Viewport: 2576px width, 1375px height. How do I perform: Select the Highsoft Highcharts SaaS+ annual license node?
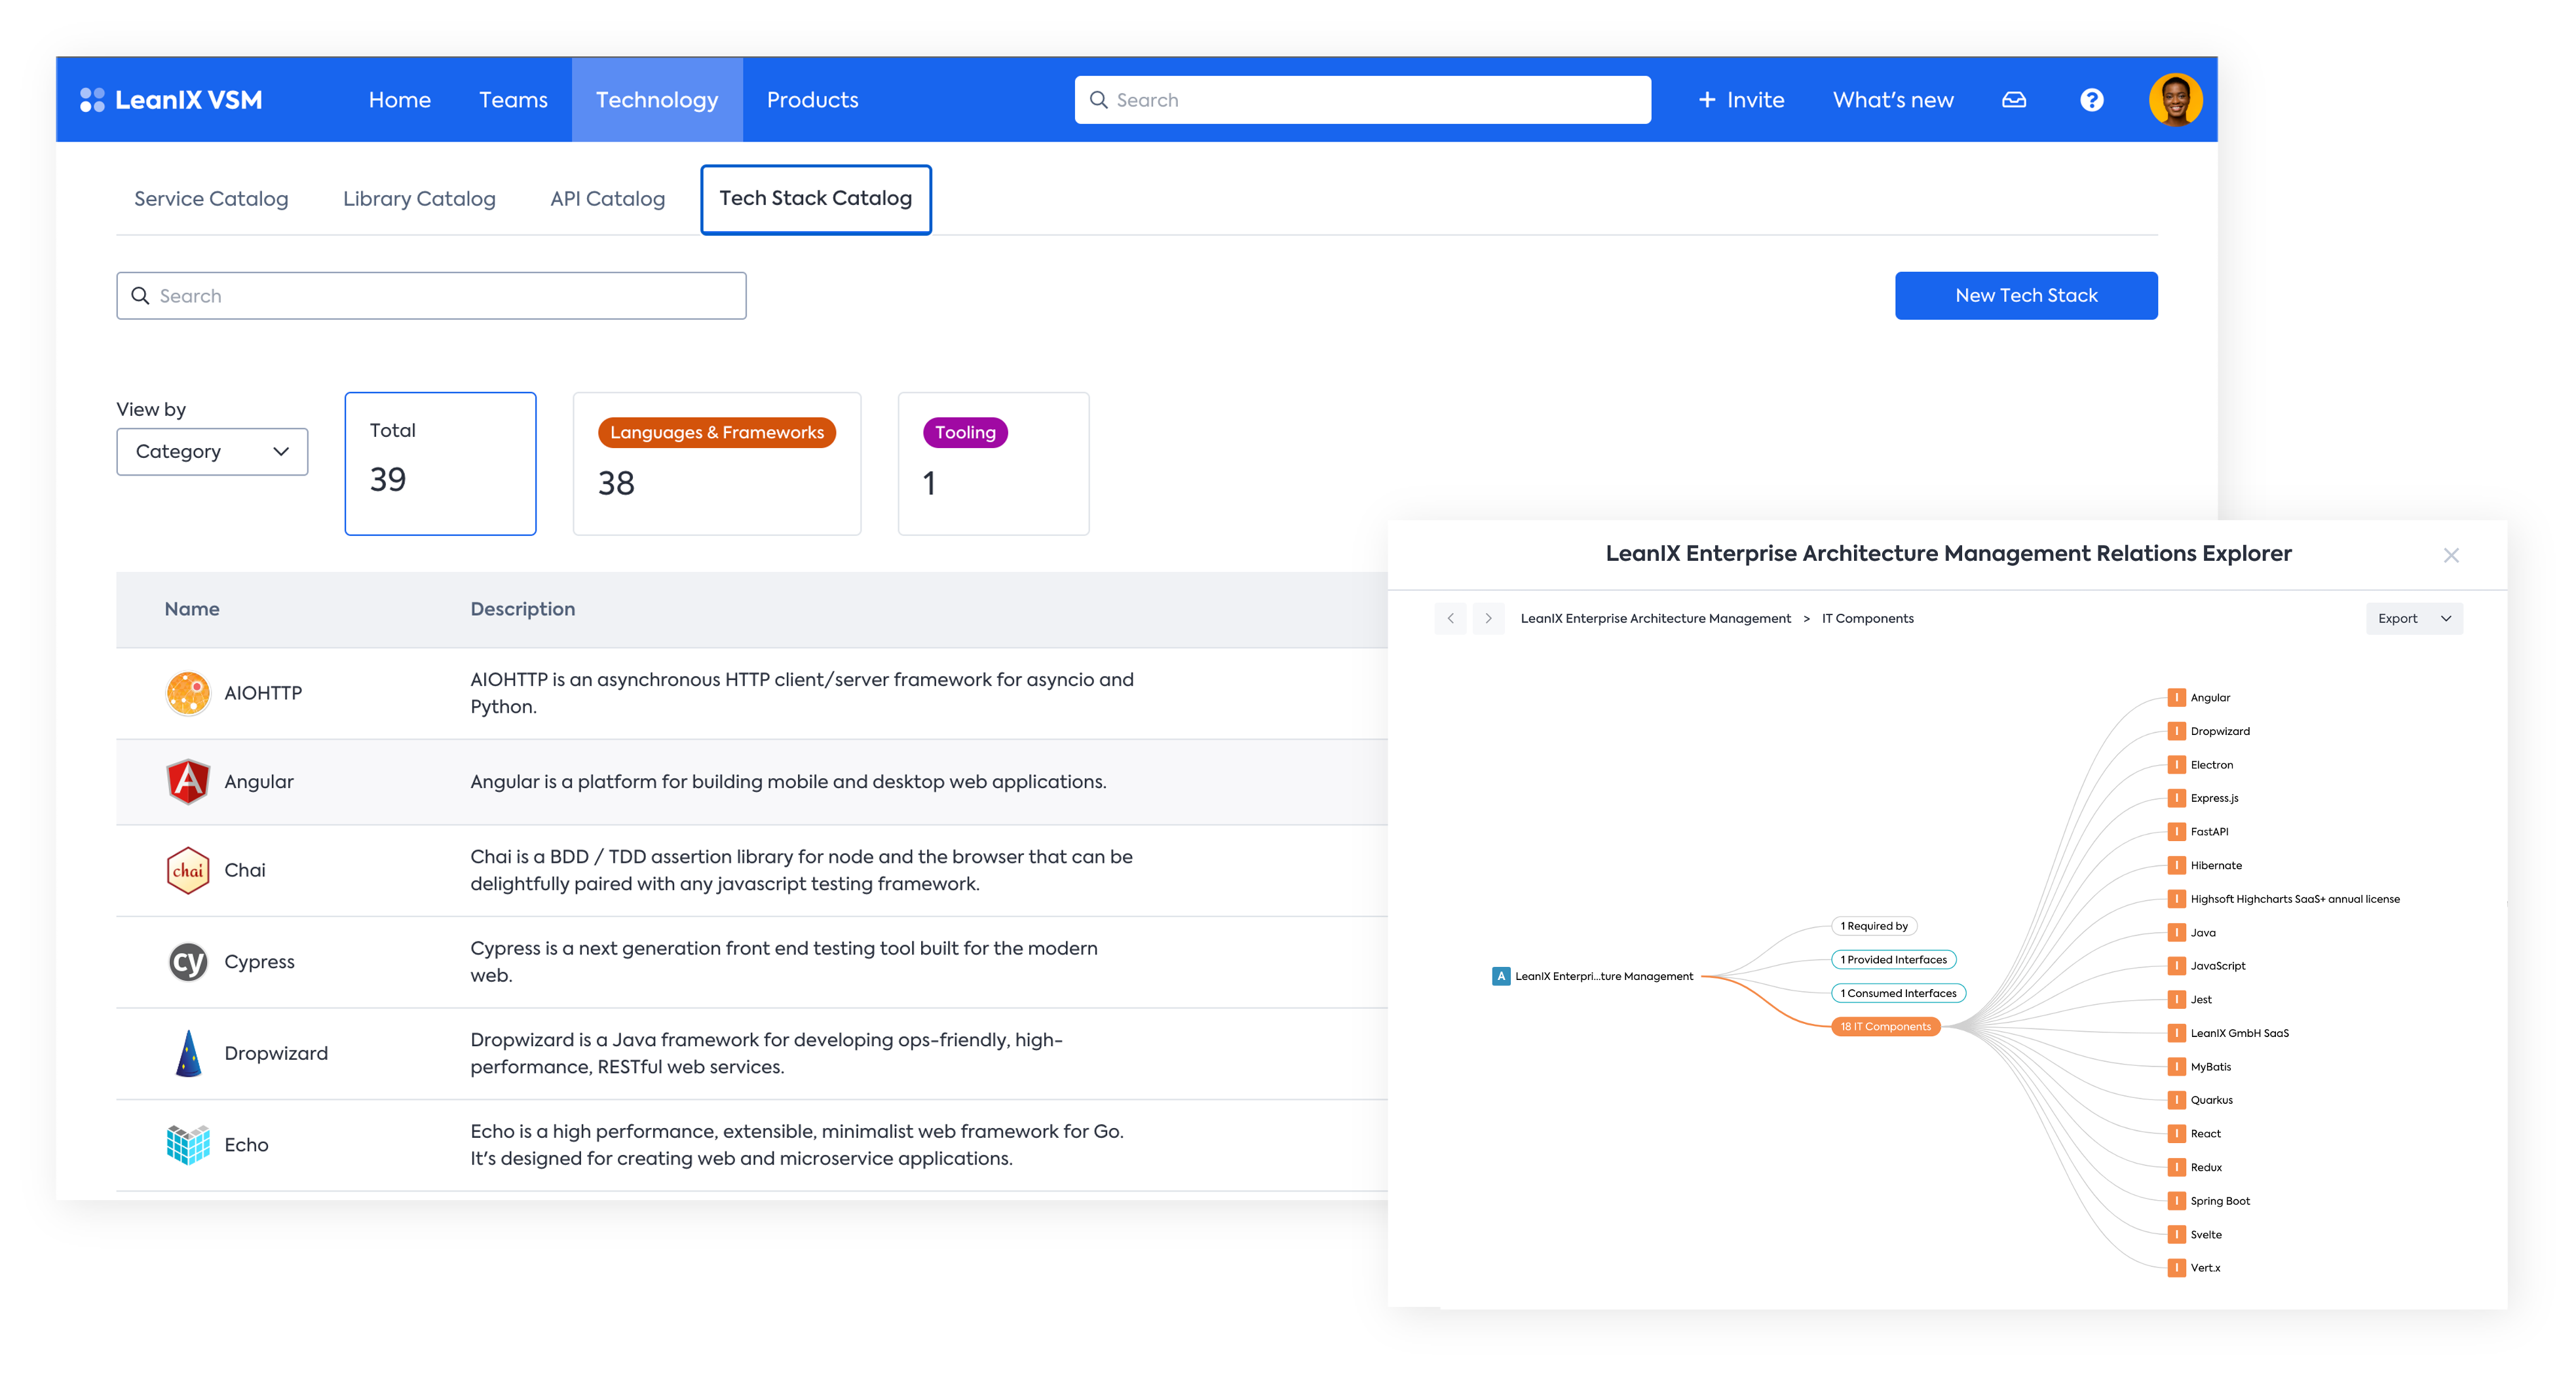pos(2284,899)
